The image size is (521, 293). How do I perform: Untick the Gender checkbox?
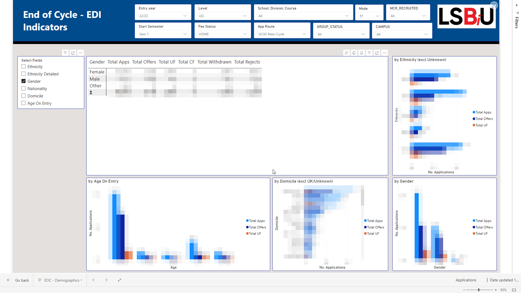[24, 81]
